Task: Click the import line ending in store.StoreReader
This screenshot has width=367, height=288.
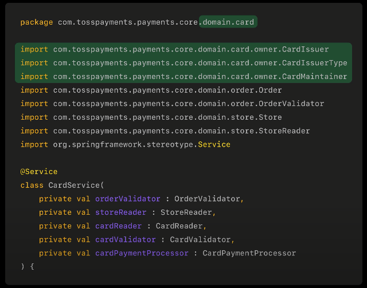Action: [x=165, y=131]
